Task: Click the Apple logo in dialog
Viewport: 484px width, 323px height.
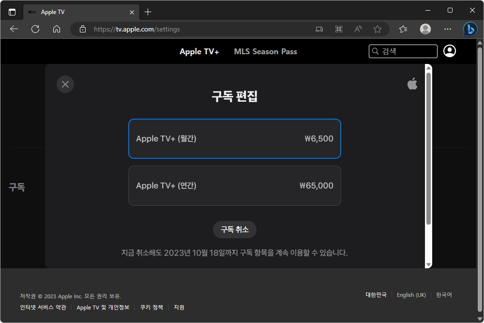Action: click(x=412, y=83)
